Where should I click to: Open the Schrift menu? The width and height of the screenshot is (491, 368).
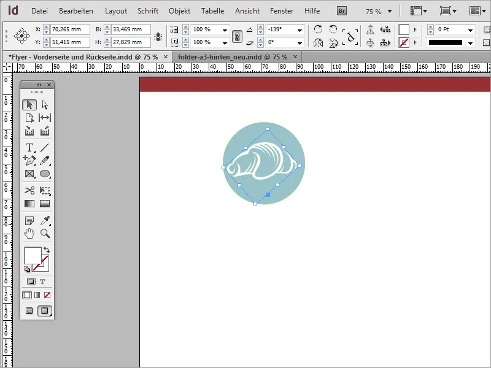click(148, 11)
